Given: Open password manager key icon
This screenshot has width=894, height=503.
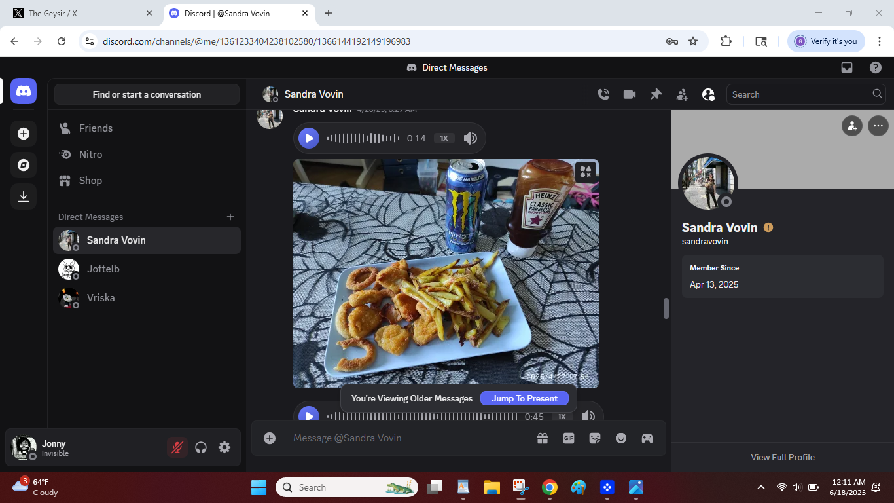Looking at the screenshot, I should coord(671,41).
